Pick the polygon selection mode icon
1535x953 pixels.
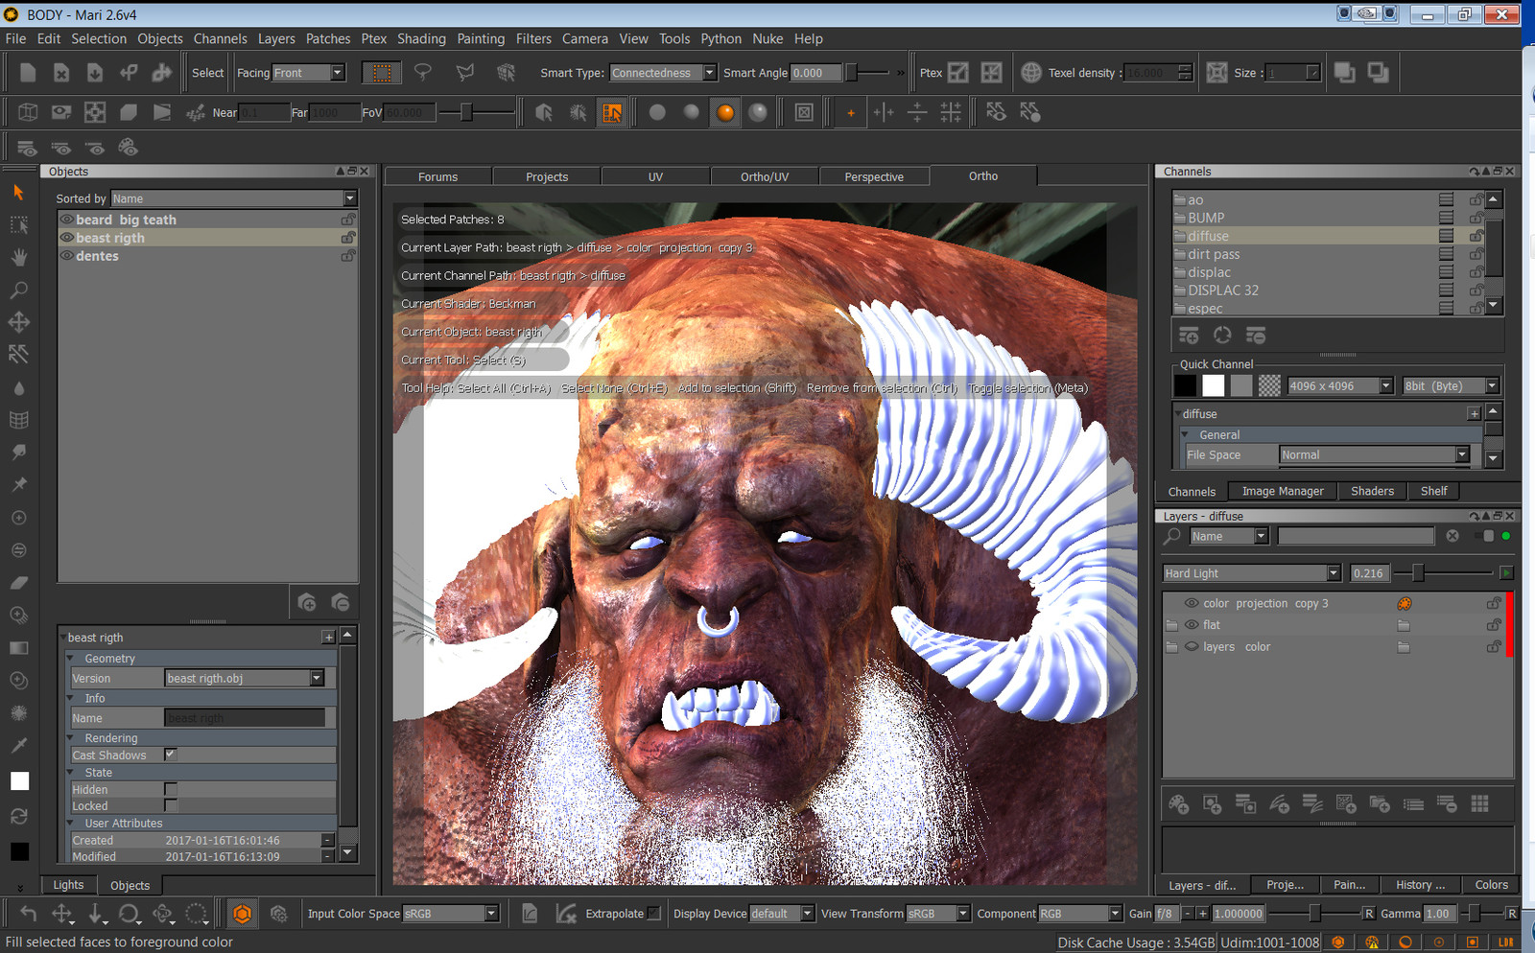pyautogui.click(x=465, y=73)
